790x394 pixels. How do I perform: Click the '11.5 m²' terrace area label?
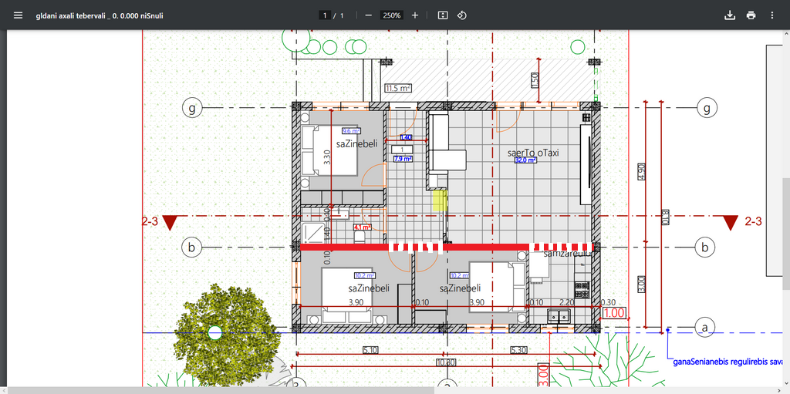(x=398, y=88)
